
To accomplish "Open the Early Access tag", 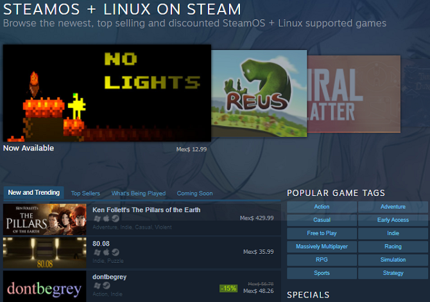I will 393,220.
